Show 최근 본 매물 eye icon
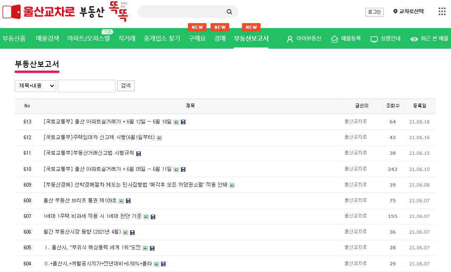Image resolution: width=451 pixels, height=272 pixels. tap(429, 38)
